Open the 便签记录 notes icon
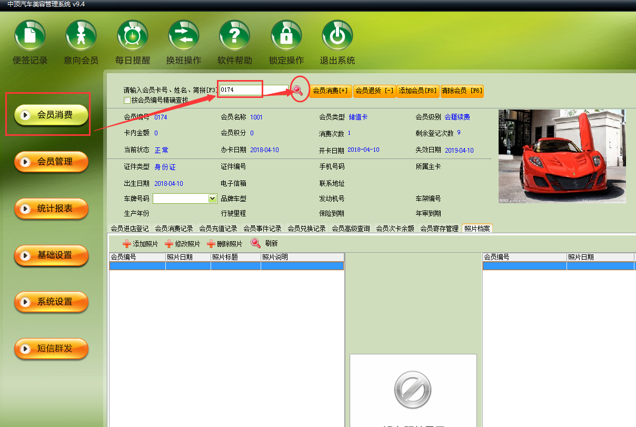Image resolution: width=636 pixels, height=427 pixels. (30, 35)
